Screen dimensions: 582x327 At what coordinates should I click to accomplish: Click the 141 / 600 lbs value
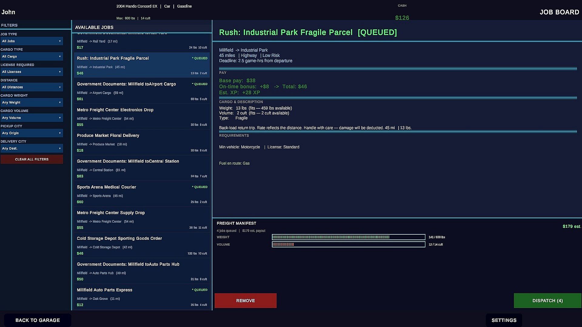point(437,237)
